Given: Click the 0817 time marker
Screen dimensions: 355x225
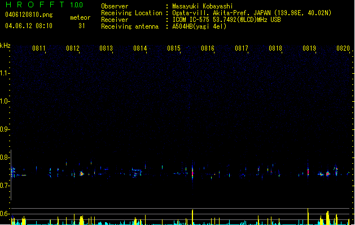Looking at the screenshot, I should 242,48.
